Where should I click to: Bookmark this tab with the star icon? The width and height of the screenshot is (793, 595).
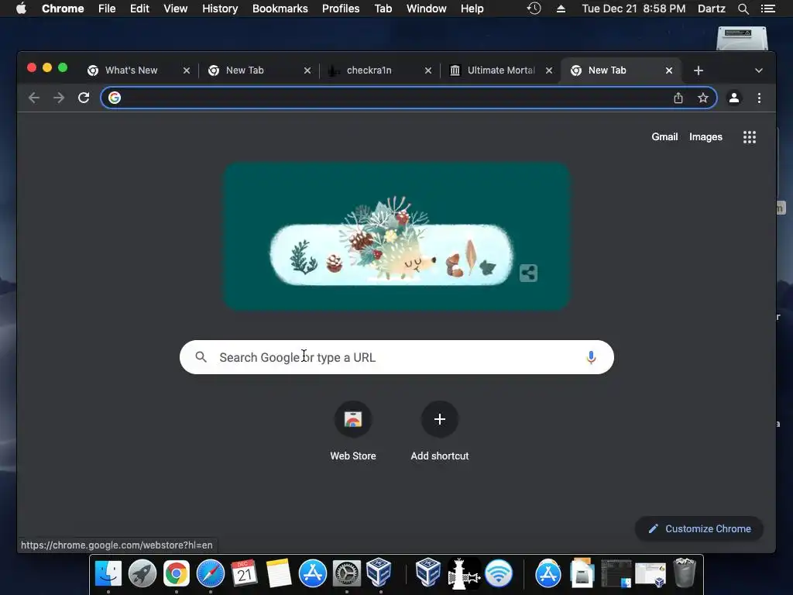(x=703, y=98)
